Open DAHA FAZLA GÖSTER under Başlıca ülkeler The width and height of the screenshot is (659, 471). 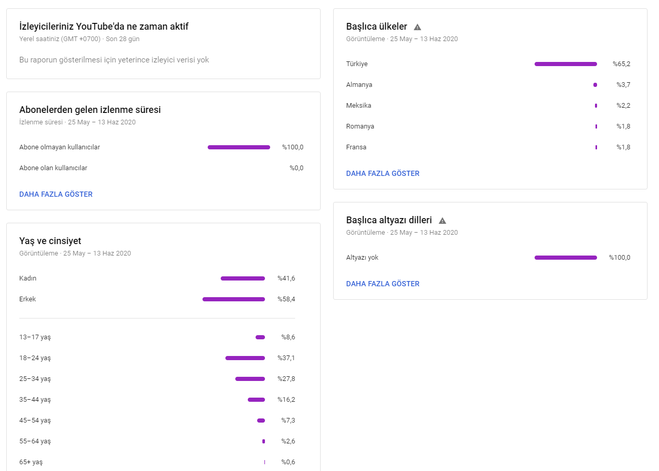click(383, 173)
